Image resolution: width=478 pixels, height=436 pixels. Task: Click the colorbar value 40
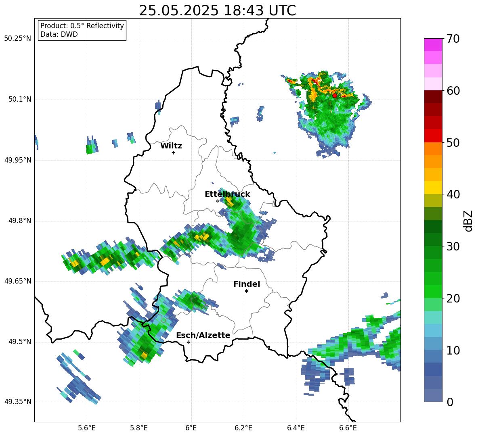pyautogui.click(x=453, y=194)
